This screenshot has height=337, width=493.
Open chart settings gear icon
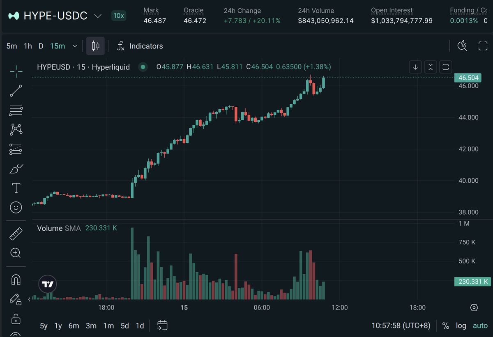coord(474,307)
